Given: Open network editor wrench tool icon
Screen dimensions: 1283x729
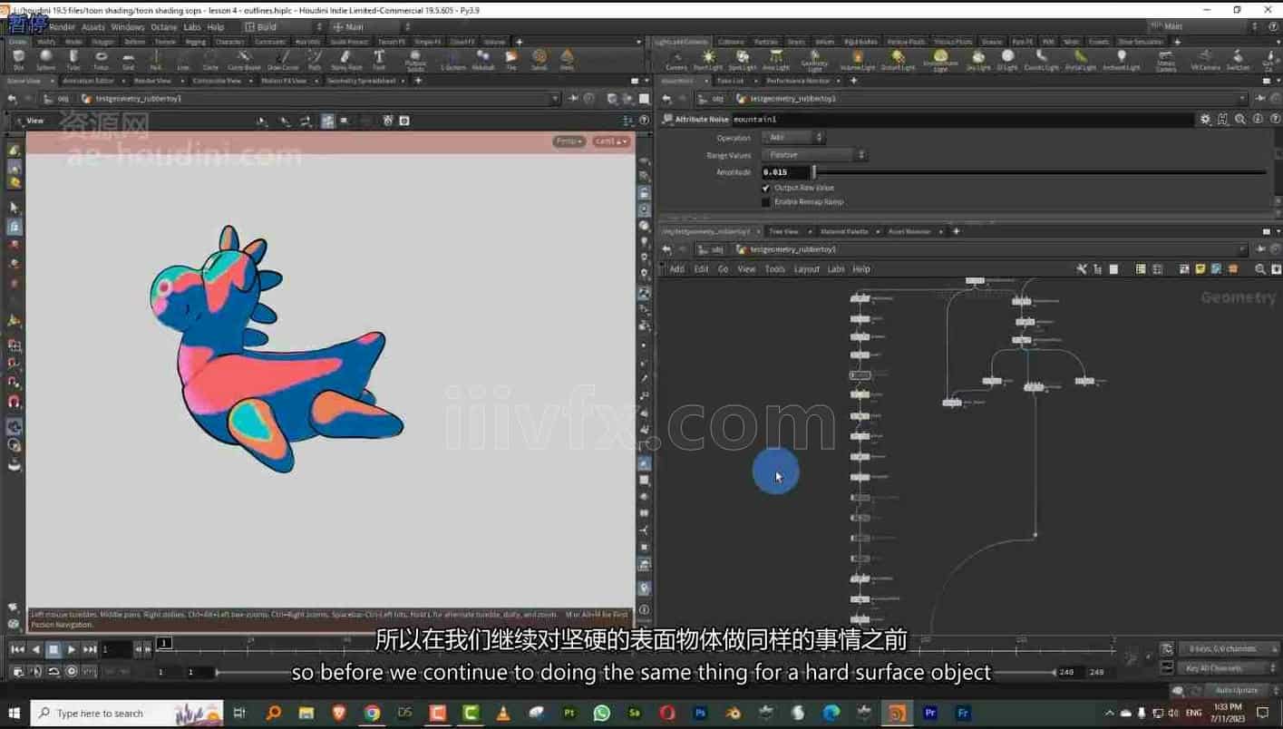Looking at the screenshot, I should click(x=1082, y=269).
